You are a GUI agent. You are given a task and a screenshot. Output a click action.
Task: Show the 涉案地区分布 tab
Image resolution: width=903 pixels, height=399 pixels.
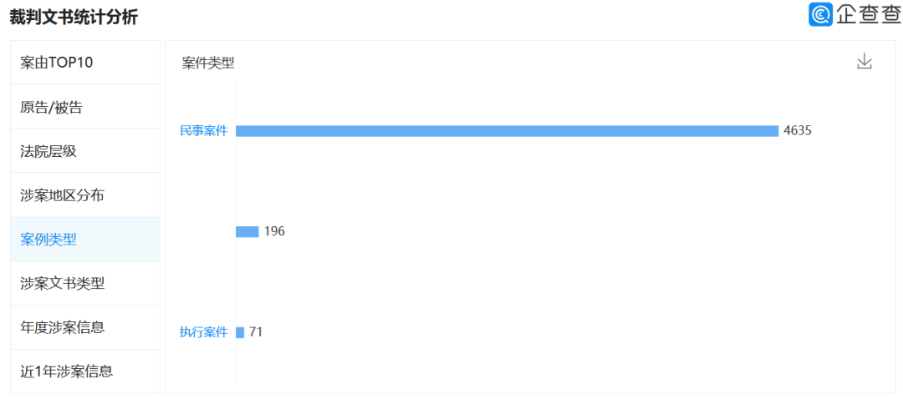pyautogui.click(x=63, y=195)
